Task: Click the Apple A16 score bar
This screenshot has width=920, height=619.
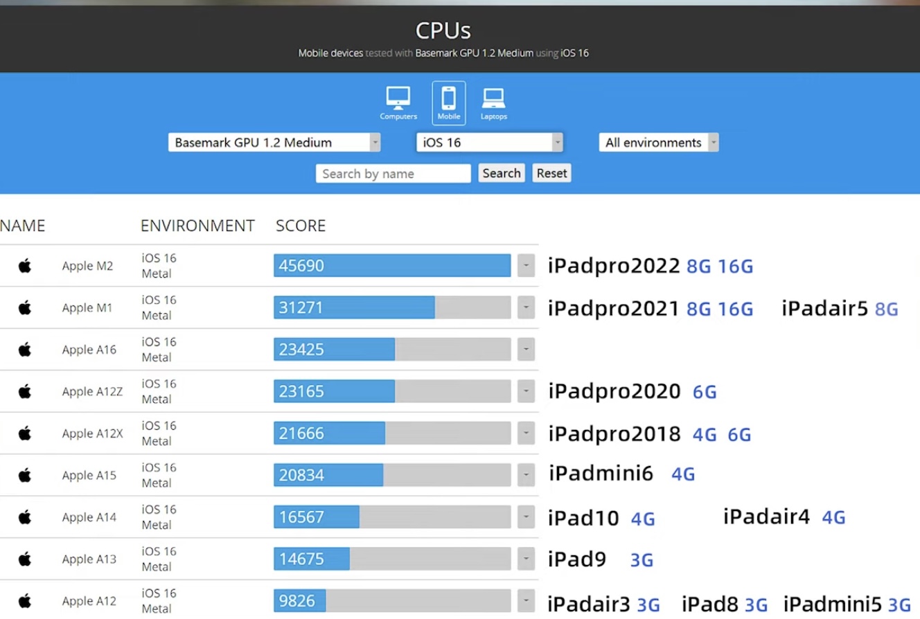Action: click(392, 350)
